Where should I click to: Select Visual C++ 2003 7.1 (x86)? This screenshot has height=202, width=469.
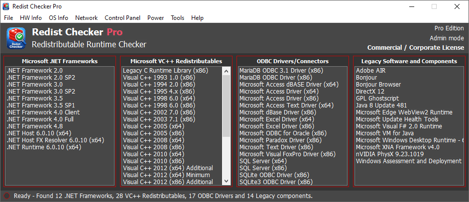tap(159, 119)
